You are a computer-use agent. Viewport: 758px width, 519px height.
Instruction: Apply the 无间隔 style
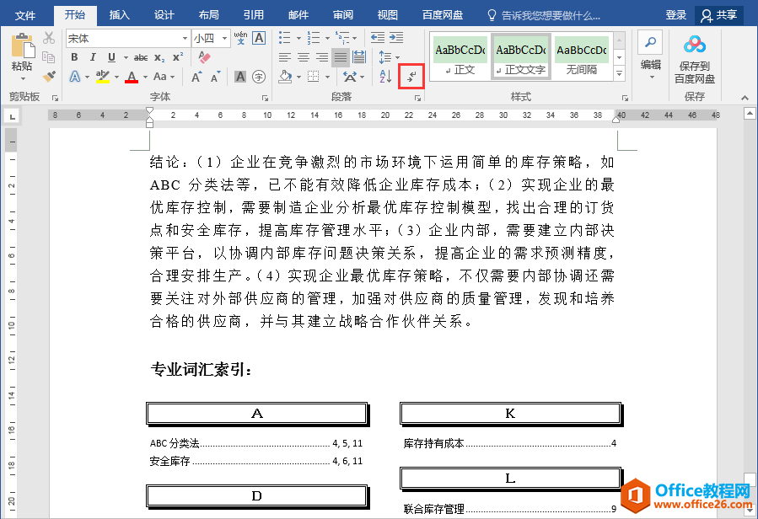582,57
